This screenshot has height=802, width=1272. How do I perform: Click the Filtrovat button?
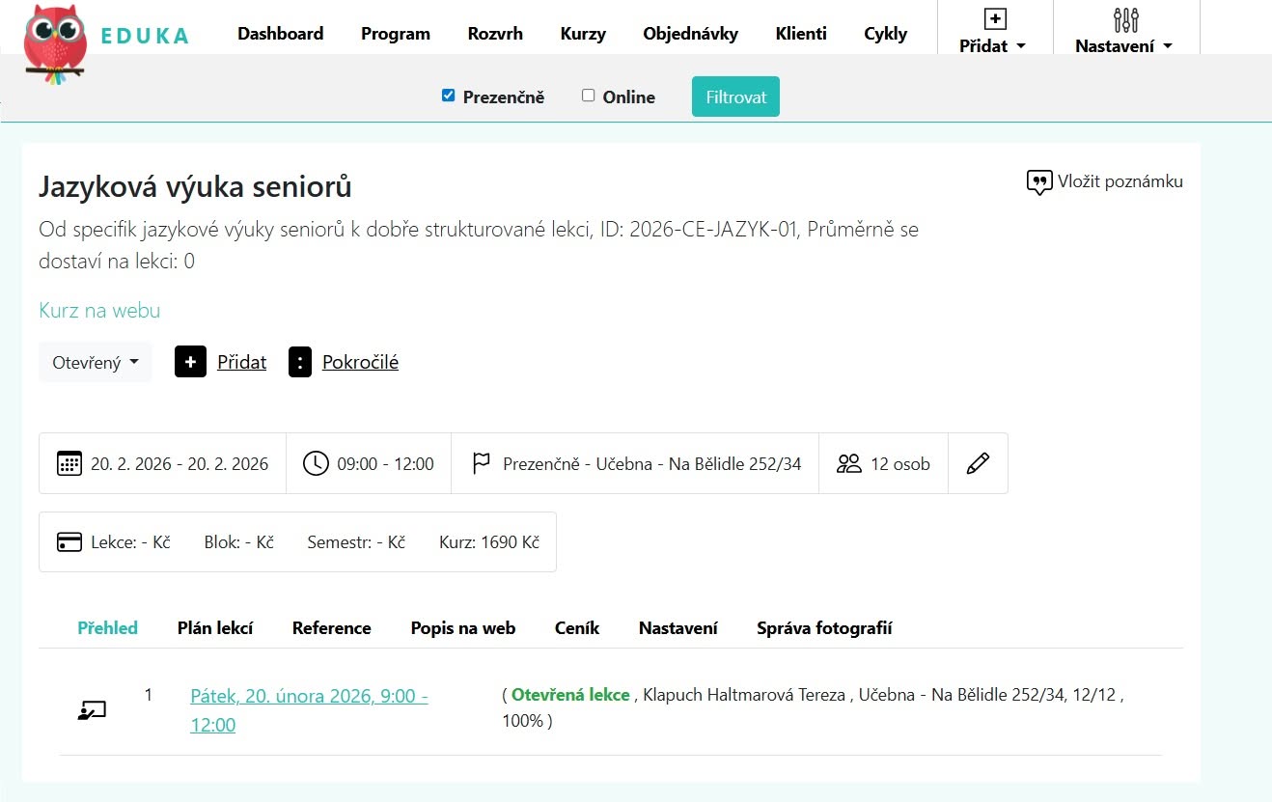point(735,97)
